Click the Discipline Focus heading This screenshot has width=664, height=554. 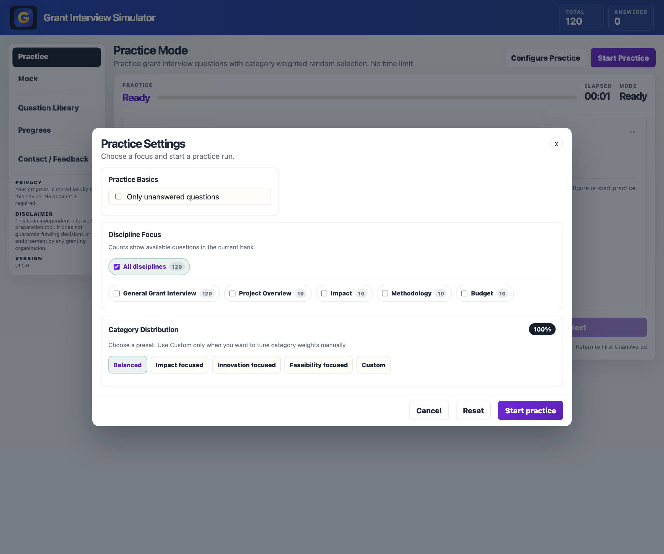pyautogui.click(x=135, y=235)
